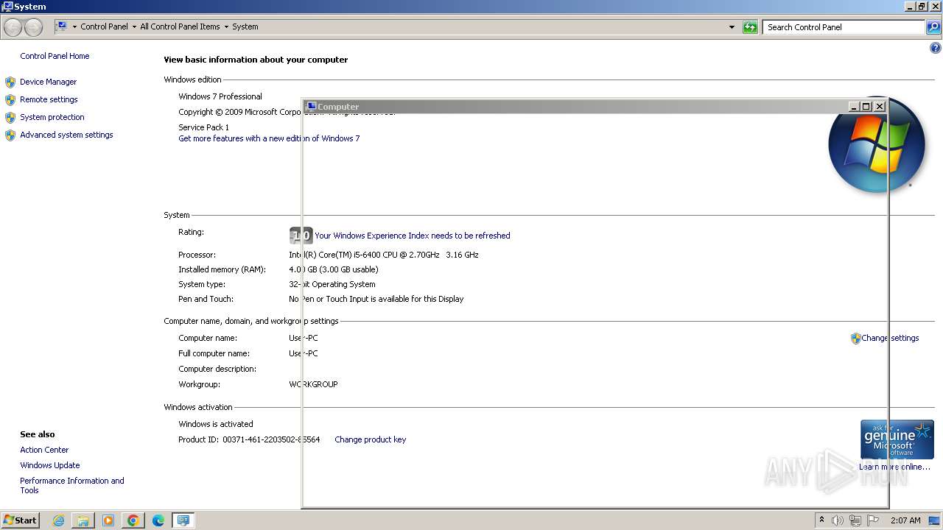Open Control Panel Home link
Screen dimensions: 943x530
coord(55,56)
